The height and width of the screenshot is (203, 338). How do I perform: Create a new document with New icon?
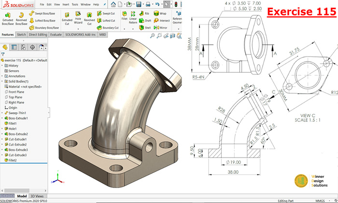pos(120,4)
